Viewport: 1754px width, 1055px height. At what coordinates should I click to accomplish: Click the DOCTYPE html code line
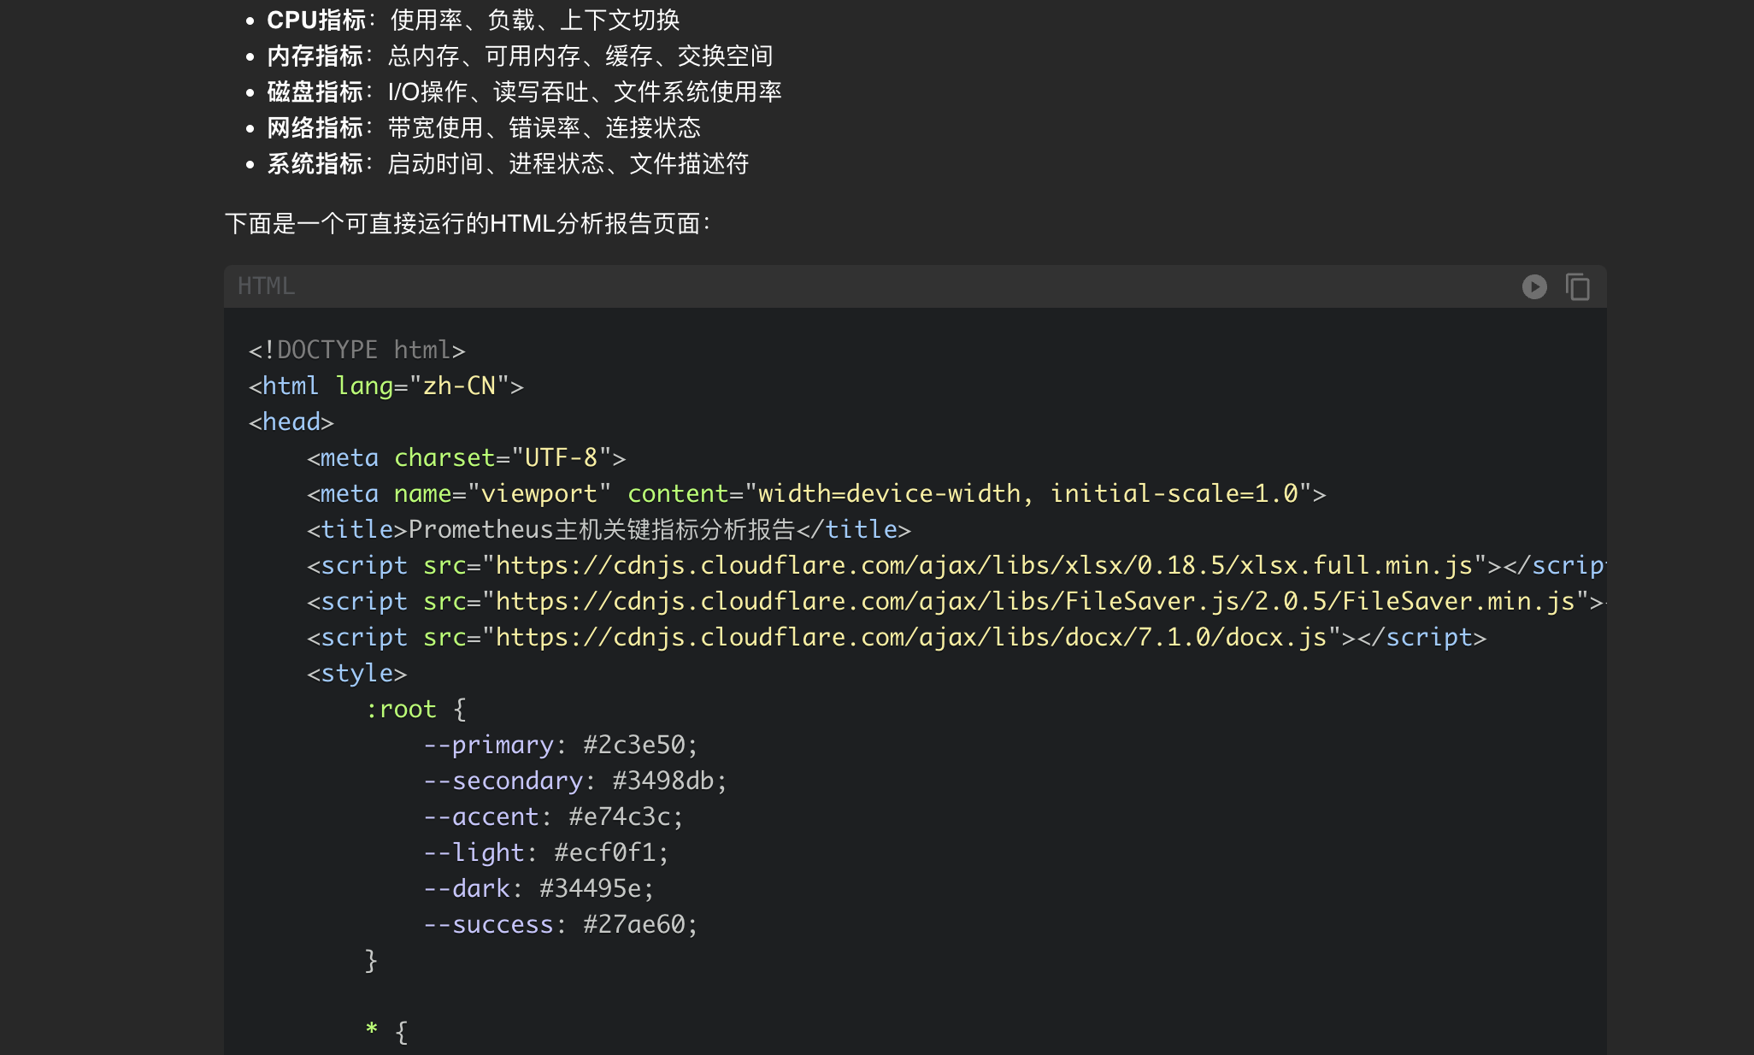coord(356,351)
